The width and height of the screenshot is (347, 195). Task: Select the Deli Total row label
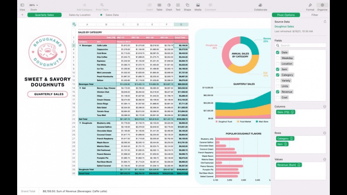coord(83,119)
